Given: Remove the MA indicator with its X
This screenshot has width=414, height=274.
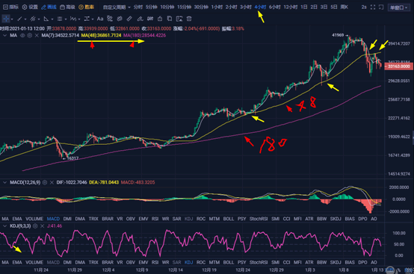Looking at the screenshot, I should [x=37, y=35].
